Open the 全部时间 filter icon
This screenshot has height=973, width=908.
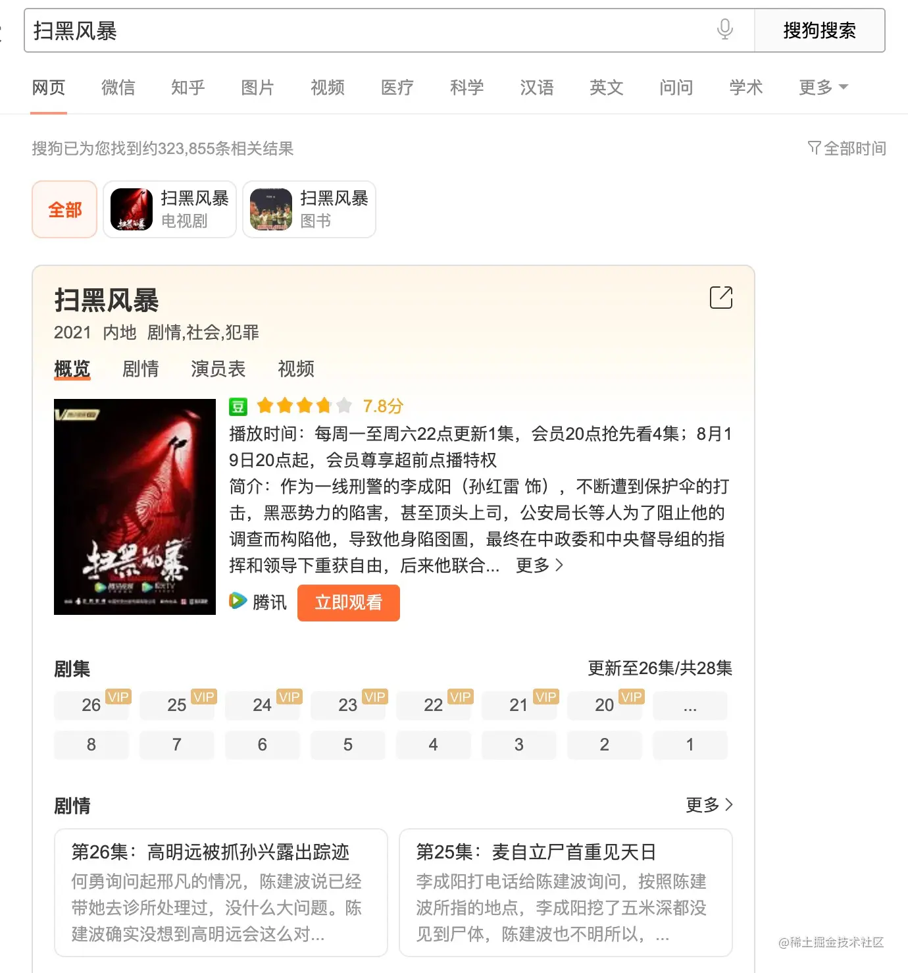814,148
